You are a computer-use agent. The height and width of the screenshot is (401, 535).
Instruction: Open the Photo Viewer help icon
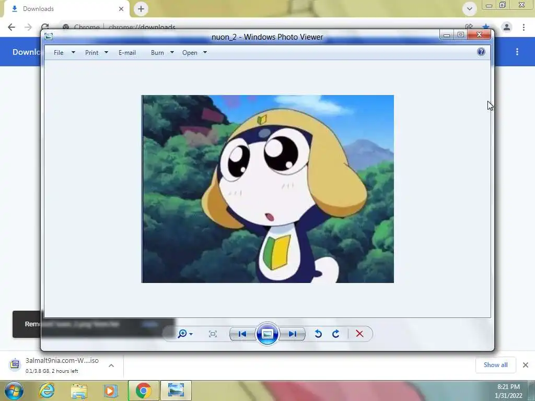(x=481, y=52)
